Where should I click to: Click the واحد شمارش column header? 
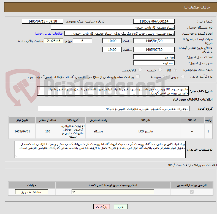pos(98,120)
